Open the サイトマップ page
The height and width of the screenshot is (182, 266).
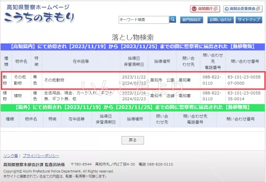[248, 20]
